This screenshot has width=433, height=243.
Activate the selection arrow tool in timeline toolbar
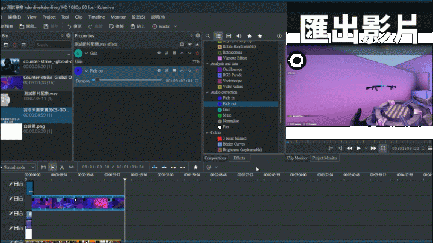point(52,167)
